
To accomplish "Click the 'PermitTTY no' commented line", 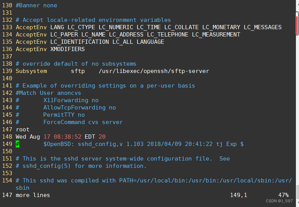I will (x=64, y=115).
